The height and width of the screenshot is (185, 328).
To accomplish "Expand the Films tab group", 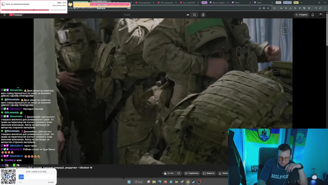I will click(296, 3).
